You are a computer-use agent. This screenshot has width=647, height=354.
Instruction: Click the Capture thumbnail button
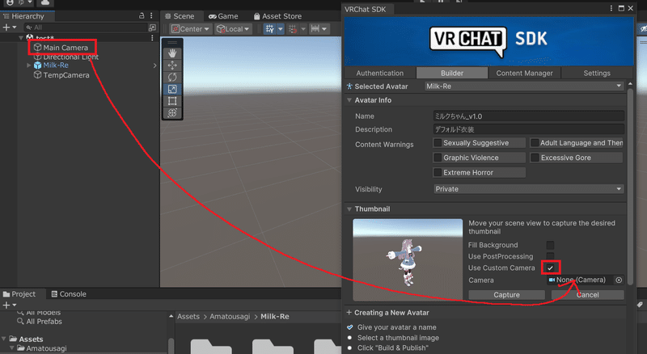507,295
